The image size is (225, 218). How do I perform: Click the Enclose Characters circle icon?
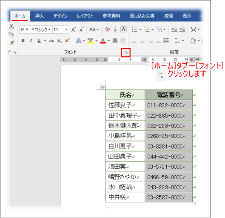click(123, 41)
